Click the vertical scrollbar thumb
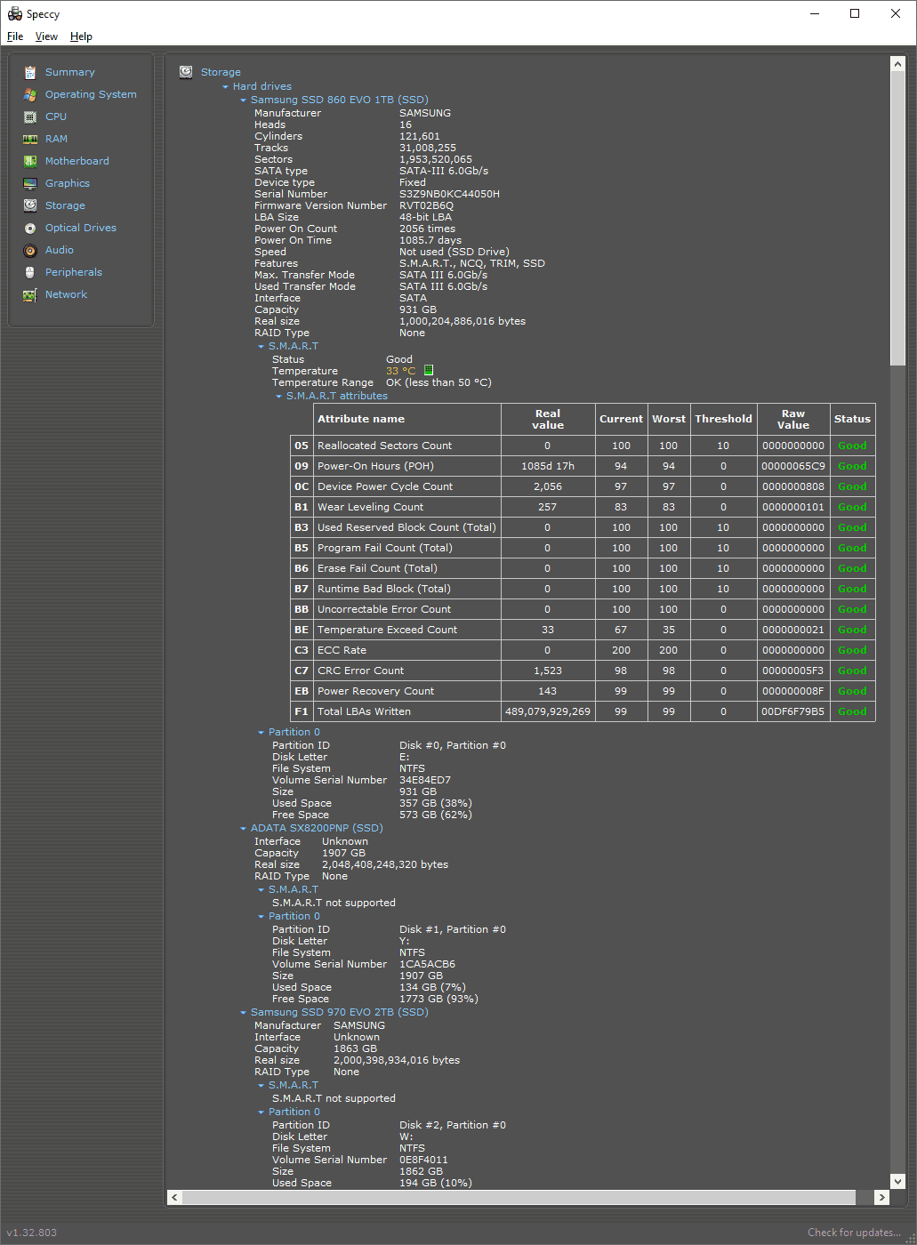The width and height of the screenshot is (917, 1245). click(897, 219)
